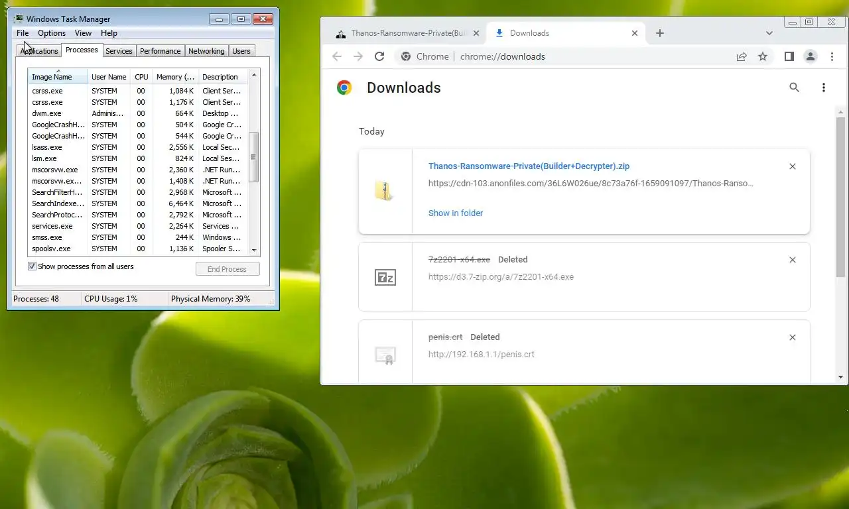849x509 pixels.
Task: Select the dwm.exe process row
Action: 138,113
